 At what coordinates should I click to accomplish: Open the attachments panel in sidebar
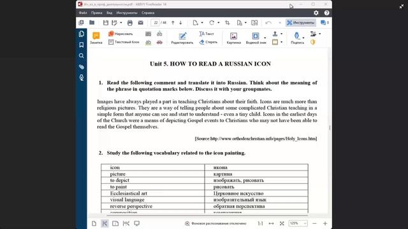(82, 67)
